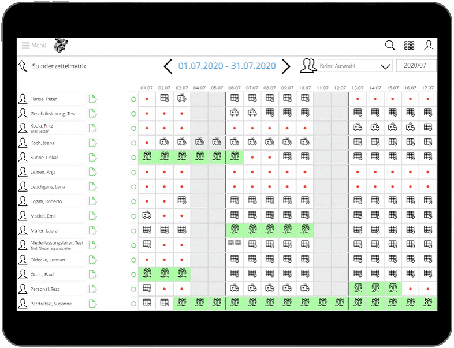The height and width of the screenshot is (348, 454).
Task: Open the user profile icon
Action: coord(429,46)
